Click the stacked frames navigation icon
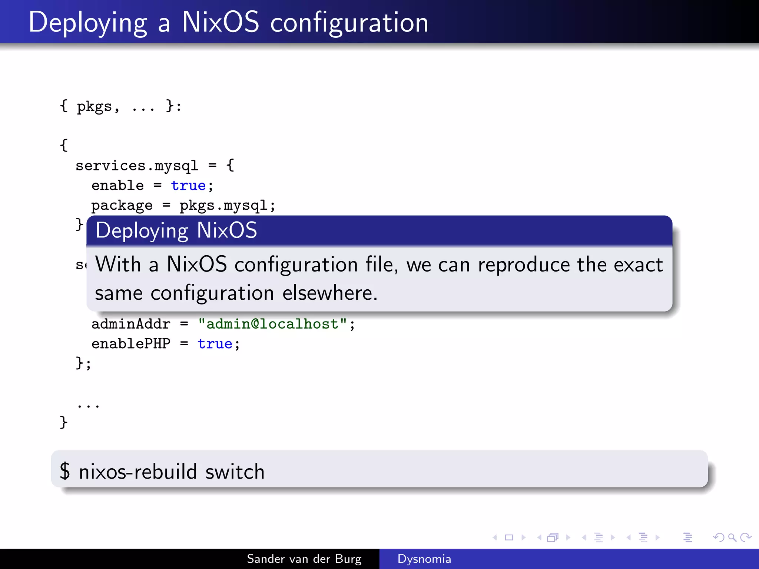Viewport: 759px width, 569px height. pyautogui.click(x=553, y=538)
